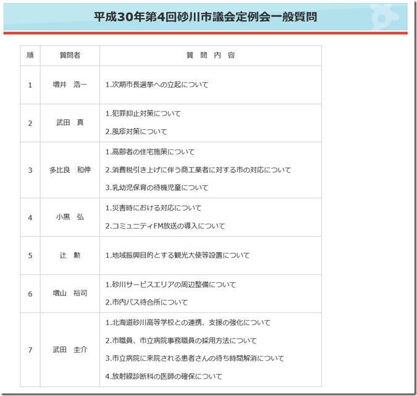Click the topic 放射線診断科の医師の確保について

[x=163, y=376]
